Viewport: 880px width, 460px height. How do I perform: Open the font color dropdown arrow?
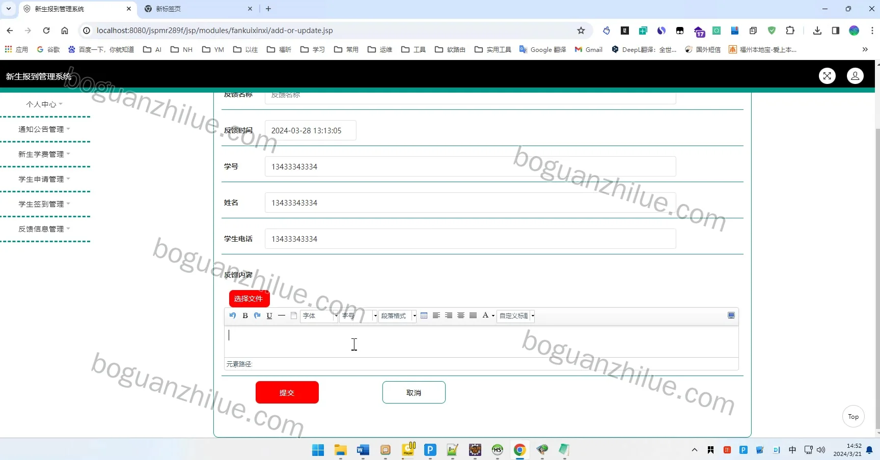click(493, 316)
